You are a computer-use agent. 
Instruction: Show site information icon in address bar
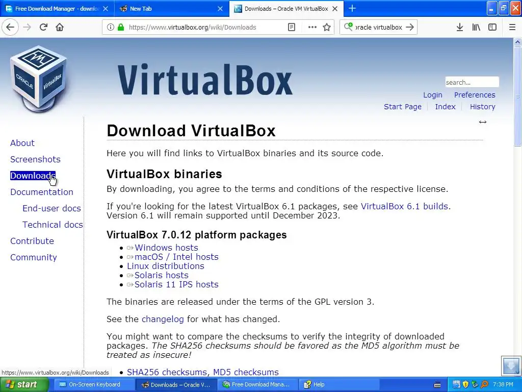click(111, 27)
